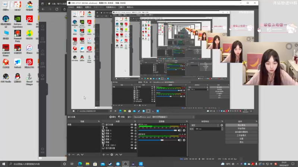Move selected source down in Sources list

121,155
